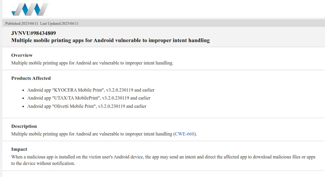Image resolution: width=325 pixels, height=177 pixels.
Task: Click the Overview heading
Action: coord(22,55)
